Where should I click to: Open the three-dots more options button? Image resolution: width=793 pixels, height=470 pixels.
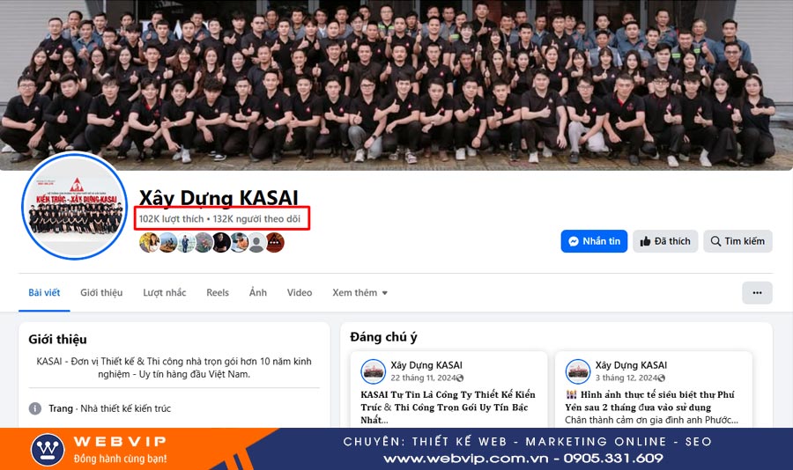click(x=757, y=292)
